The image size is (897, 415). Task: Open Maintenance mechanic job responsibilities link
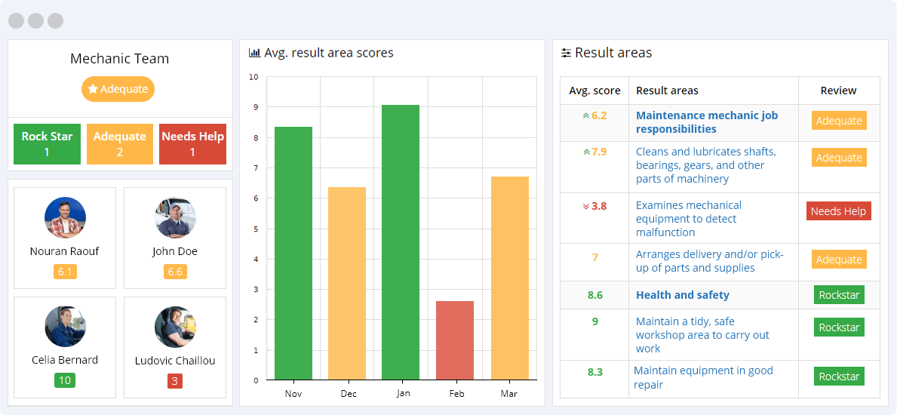tap(706, 122)
